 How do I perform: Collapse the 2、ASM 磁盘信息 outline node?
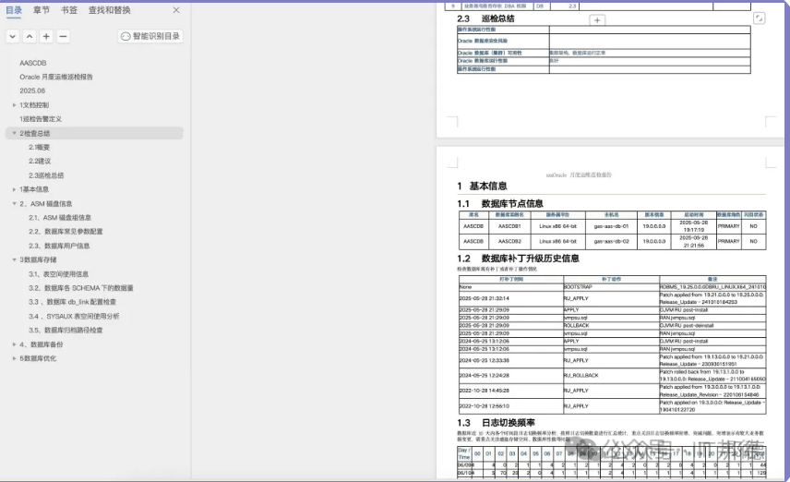point(14,204)
